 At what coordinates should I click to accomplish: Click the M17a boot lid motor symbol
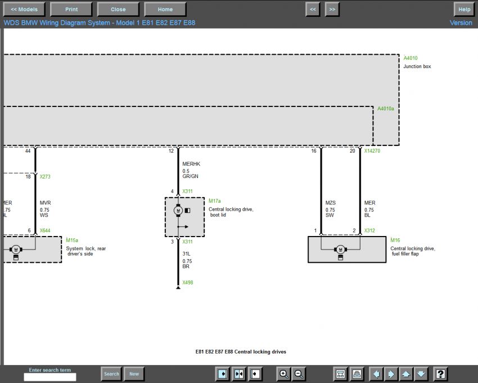(178, 211)
